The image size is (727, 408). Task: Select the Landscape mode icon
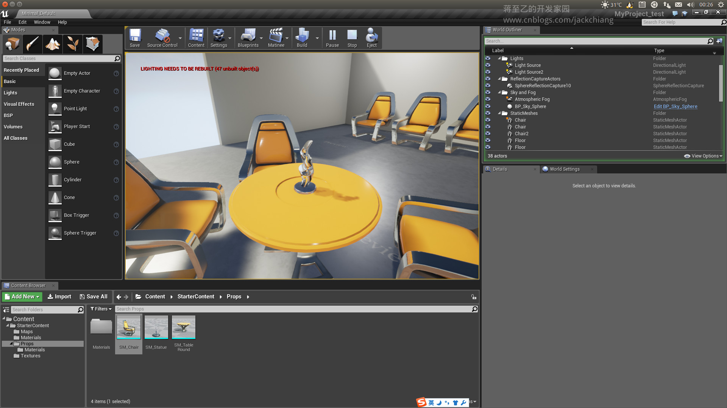(53, 44)
